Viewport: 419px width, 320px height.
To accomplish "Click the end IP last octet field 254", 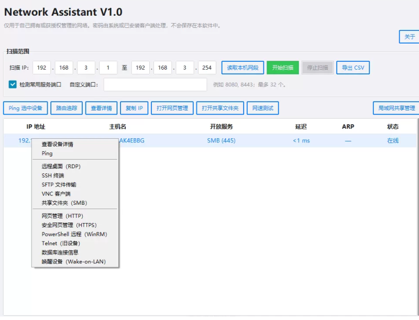I will click(207, 68).
